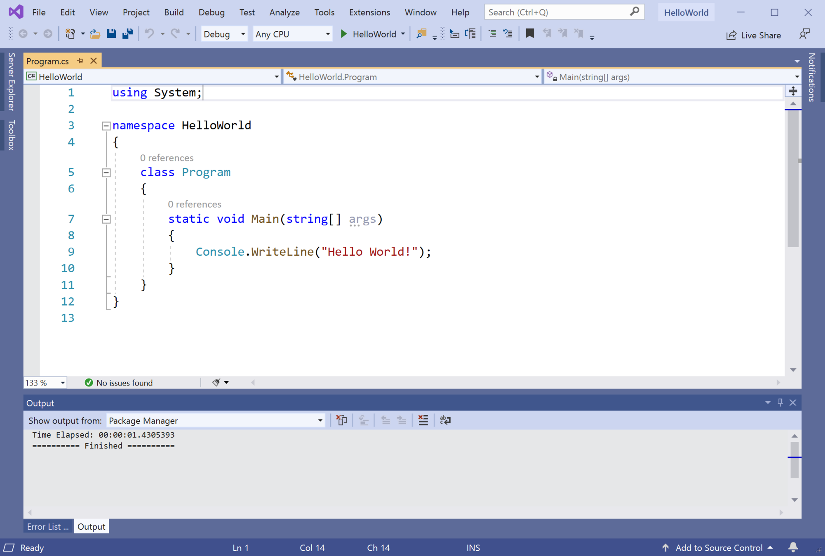
Task: Open the Any CPU platform dropdown
Action: (327, 34)
